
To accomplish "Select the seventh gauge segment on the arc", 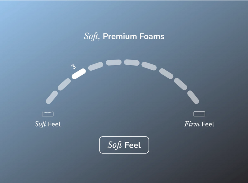I will tap(149, 66).
